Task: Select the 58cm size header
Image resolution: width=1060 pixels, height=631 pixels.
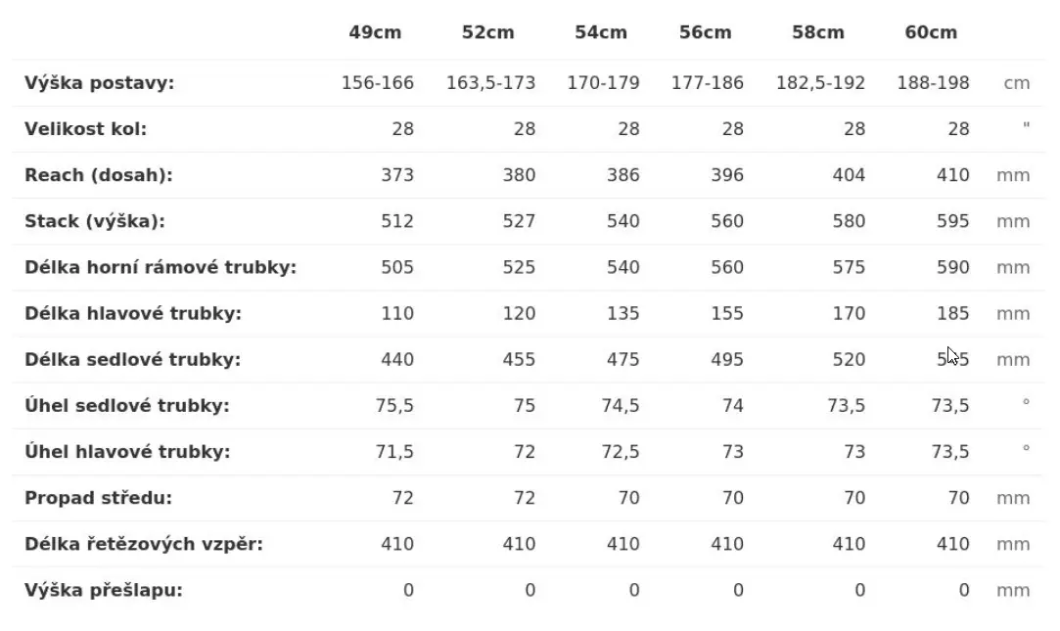Action: click(817, 32)
